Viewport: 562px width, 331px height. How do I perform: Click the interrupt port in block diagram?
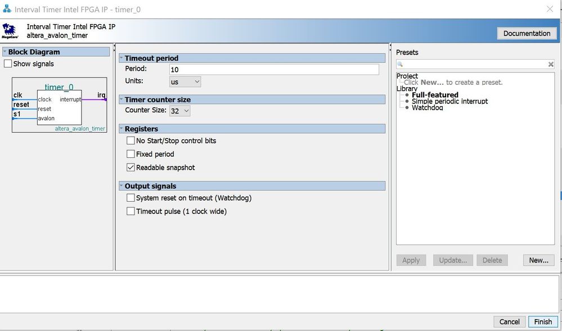[70, 99]
